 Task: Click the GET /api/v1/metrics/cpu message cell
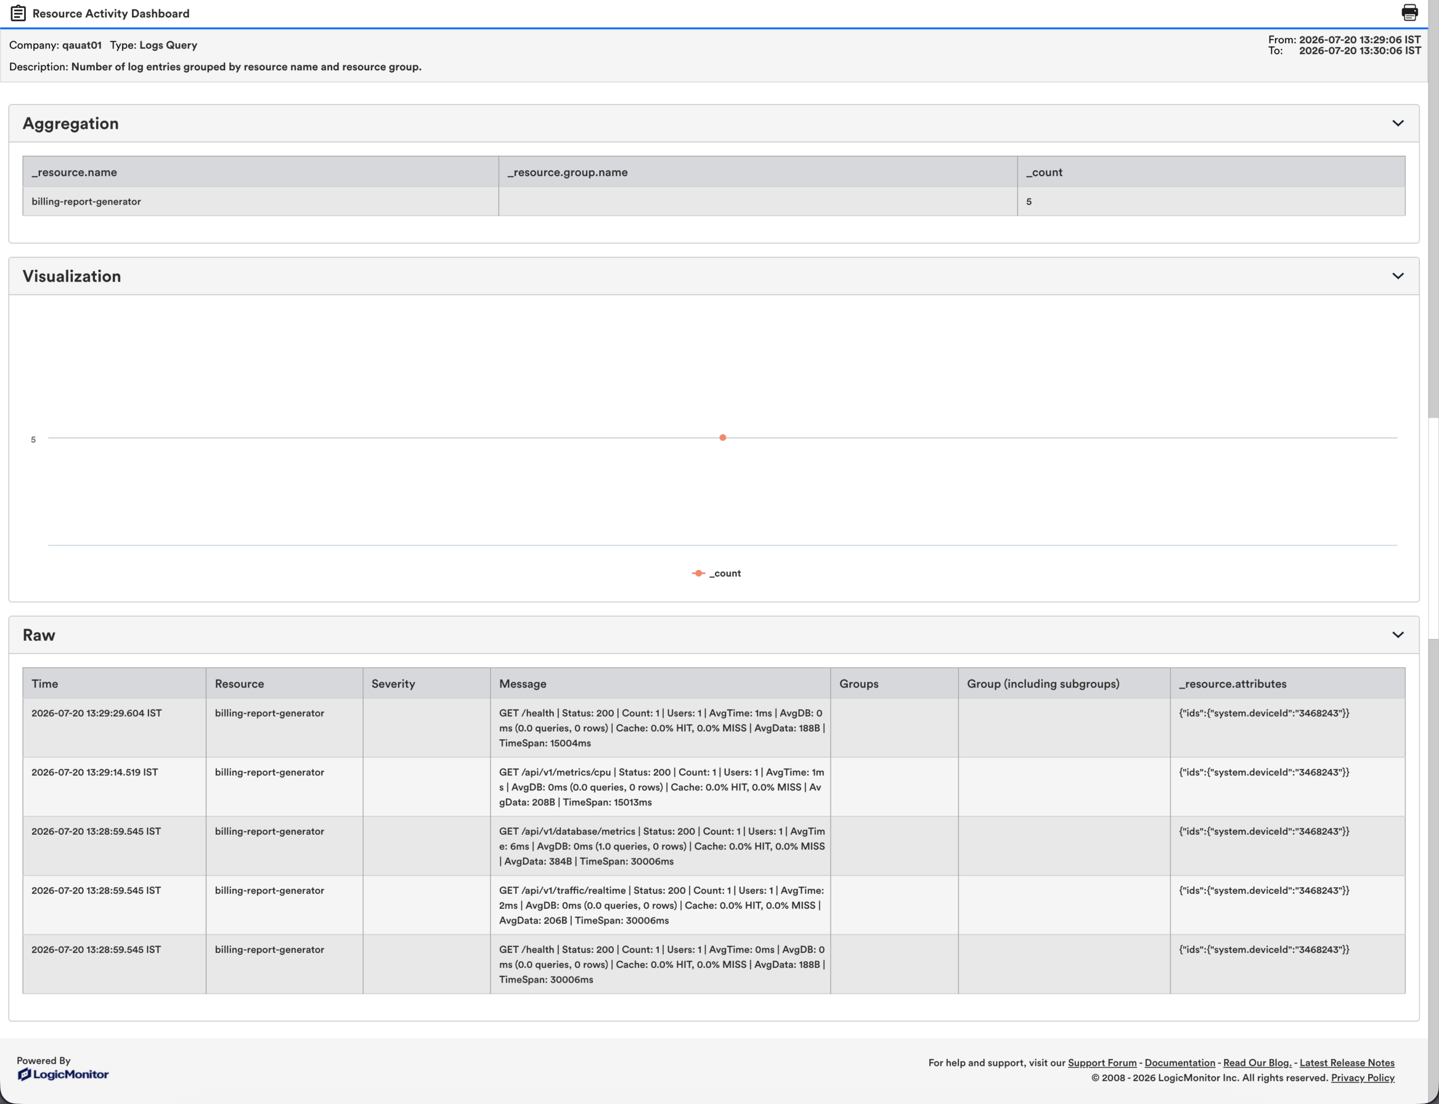[661, 788]
